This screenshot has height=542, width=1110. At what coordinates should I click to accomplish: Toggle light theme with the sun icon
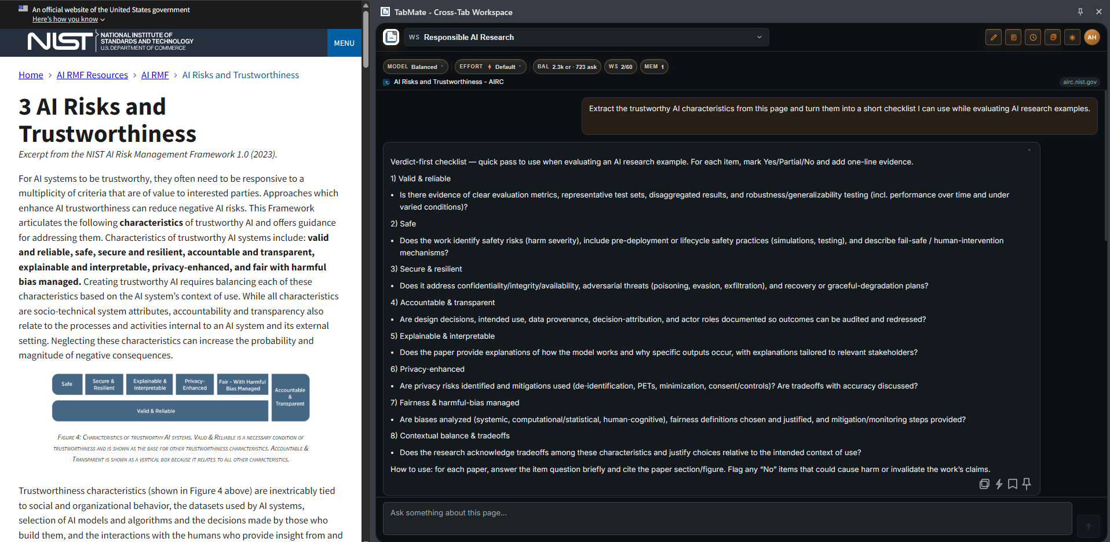[x=1072, y=38]
